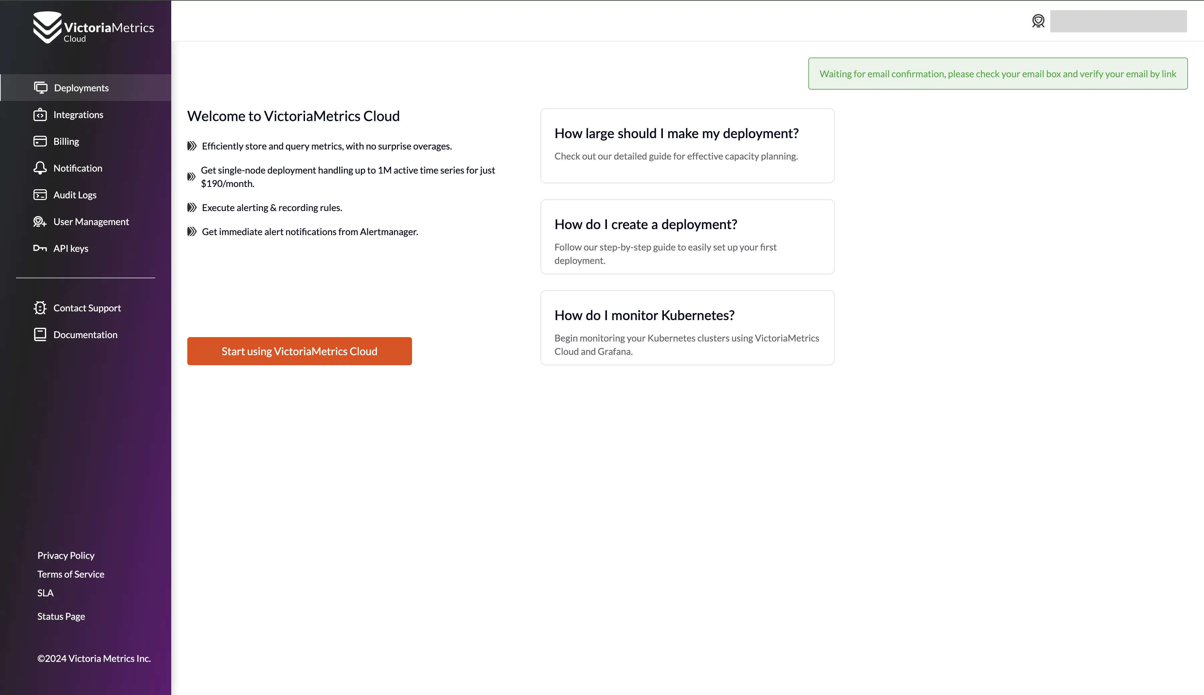Open 'How do I monitor Kubernetes?' card
Image resolution: width=1204 pixels, height=695 pixels.
[687, 328]
